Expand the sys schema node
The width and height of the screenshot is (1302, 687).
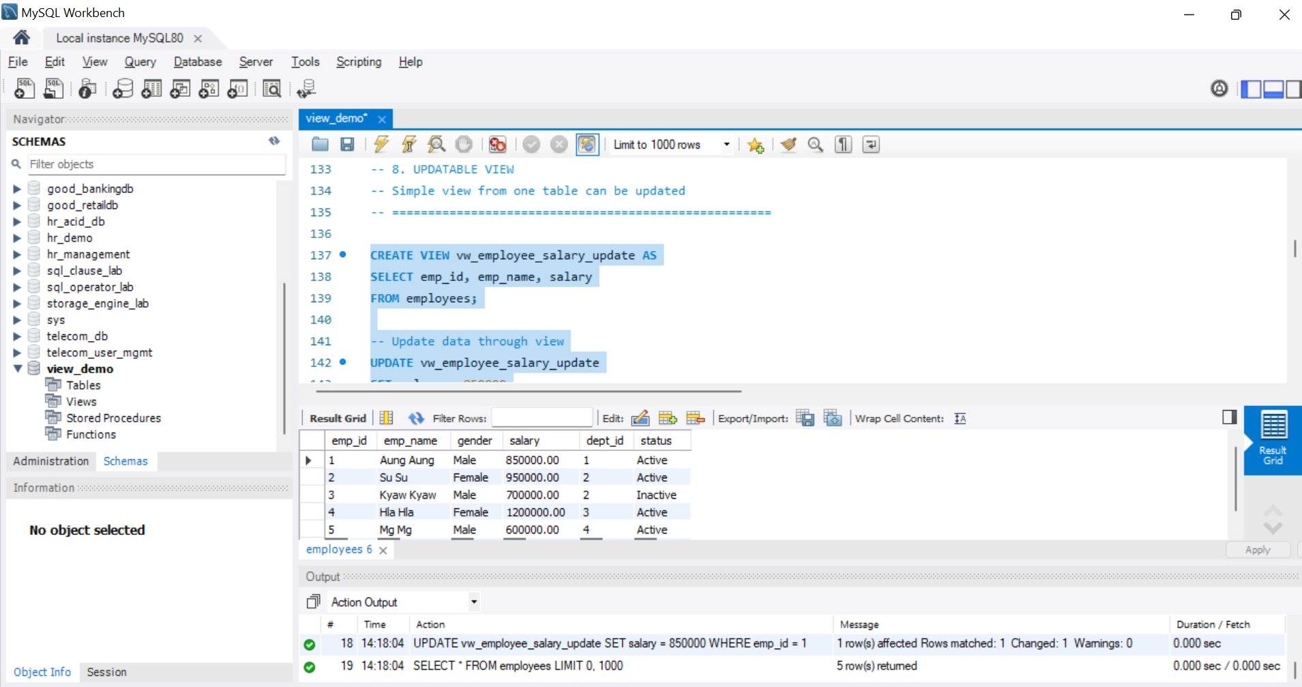click(x=17, y=320)
